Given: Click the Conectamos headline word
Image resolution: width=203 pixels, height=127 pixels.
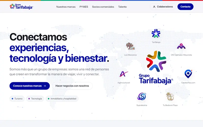Looking at the screenshot, I should (38, 37).
